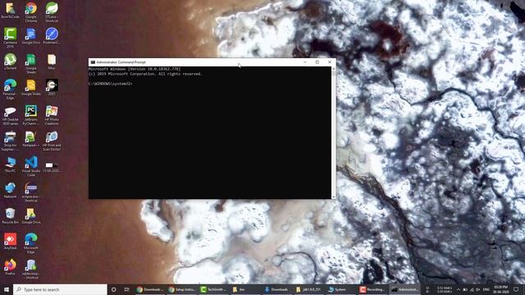This screenshot has width=525, height=295.
Task: Open the Misc folder on desktop
Action: pos(52,61)
